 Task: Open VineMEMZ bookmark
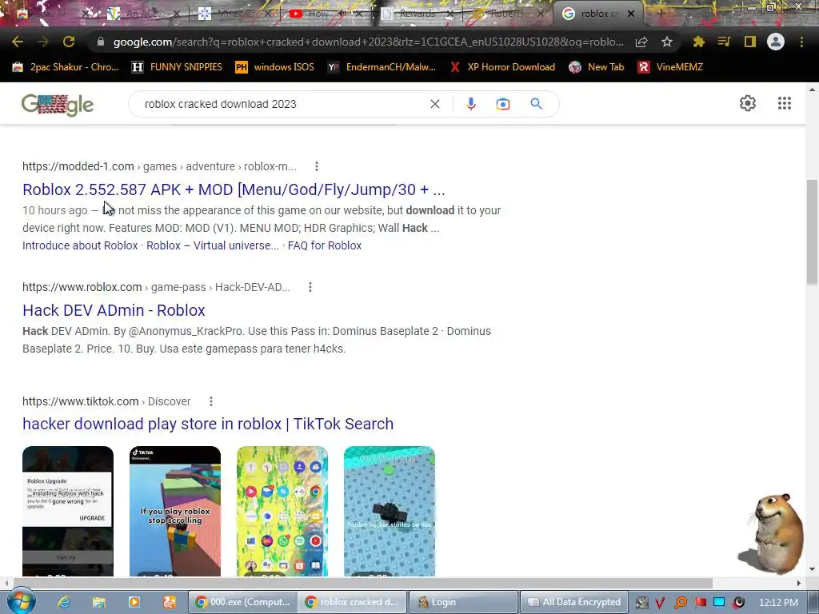click(671, 67)
